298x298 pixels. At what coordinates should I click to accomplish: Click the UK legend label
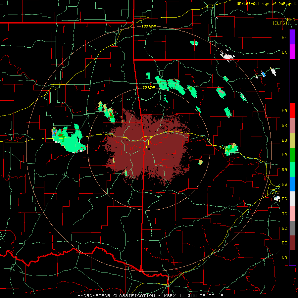(284, 52)
